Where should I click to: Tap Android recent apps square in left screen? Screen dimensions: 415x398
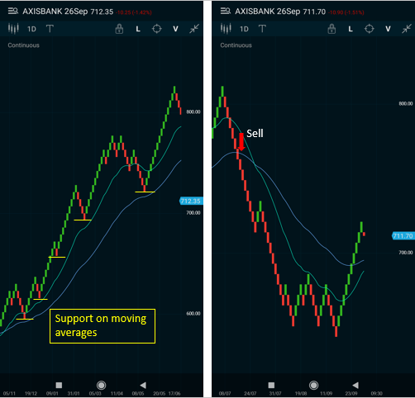pos(59,385)
